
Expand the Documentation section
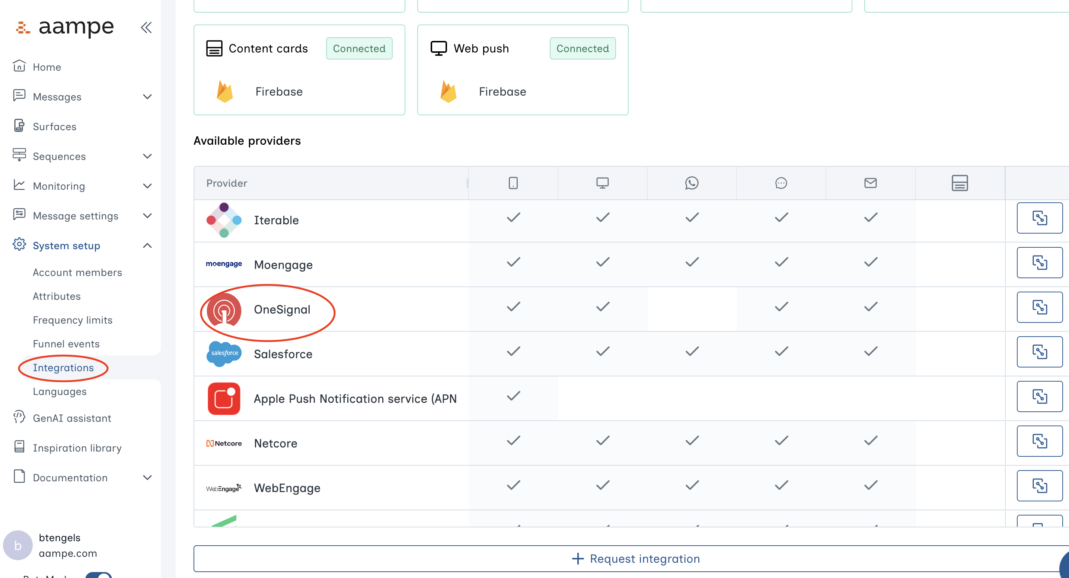coord(147,478)
